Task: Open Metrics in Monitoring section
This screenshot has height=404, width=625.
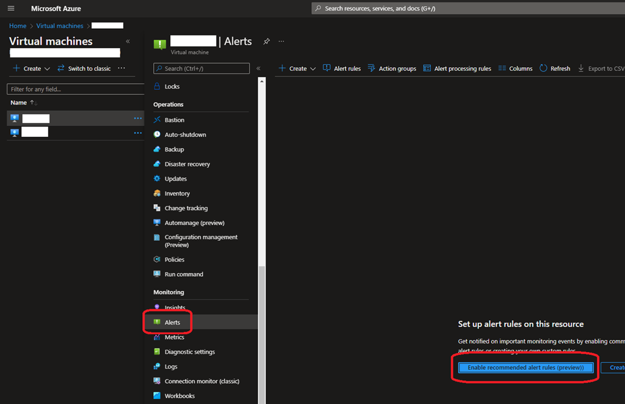Action: pos(174,337)
